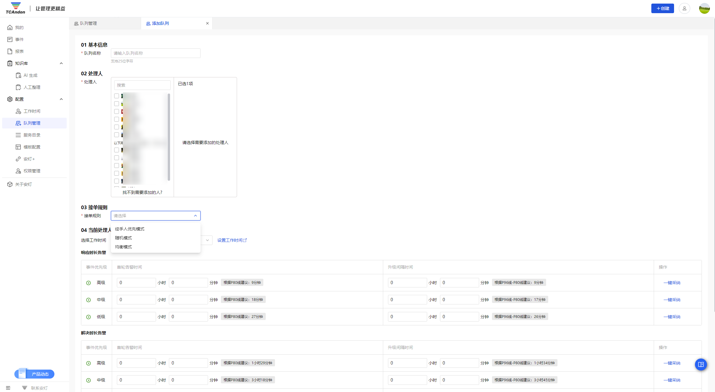The height and width of the screenshot is (392, 715).
Task: Close the 添加队列 tab
Action: coord(207,23)
